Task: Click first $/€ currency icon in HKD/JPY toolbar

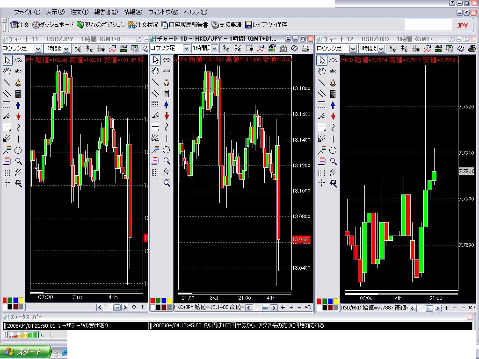Action: (x=226, y=48)
